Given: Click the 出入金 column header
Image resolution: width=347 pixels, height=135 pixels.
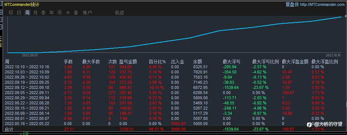Looking at the screenshot, I should [178, 62].
